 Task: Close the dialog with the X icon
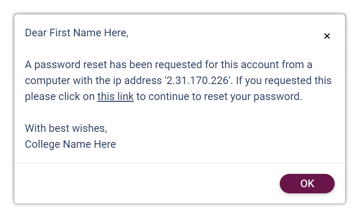[327, 36]
